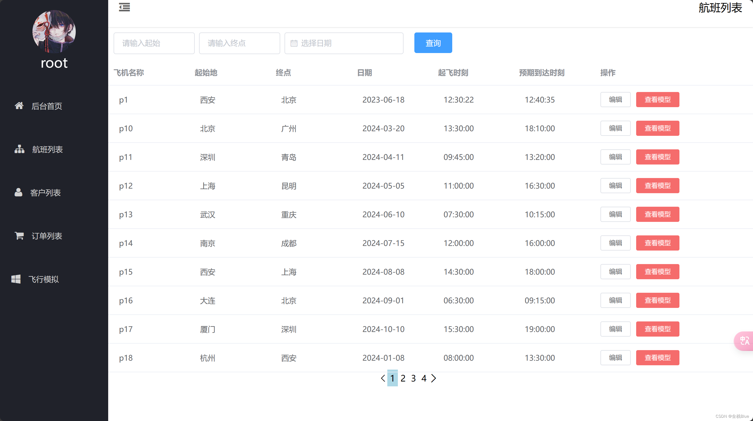Click the home icon for 后台首页
The height and width of the screenshot is (421, 753).
19,106
